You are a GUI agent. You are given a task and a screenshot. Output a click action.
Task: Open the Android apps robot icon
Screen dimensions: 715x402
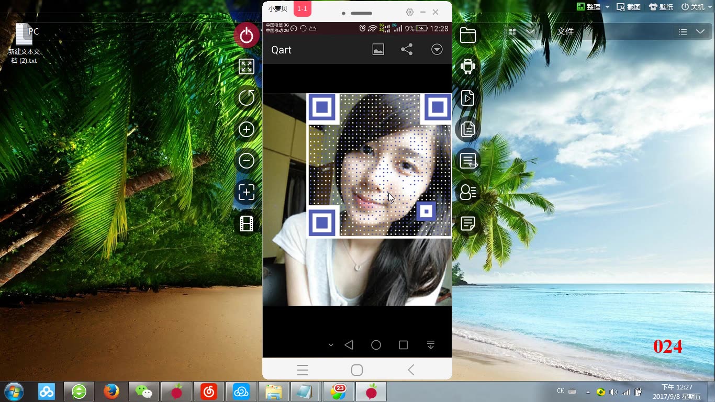point(467,66)
